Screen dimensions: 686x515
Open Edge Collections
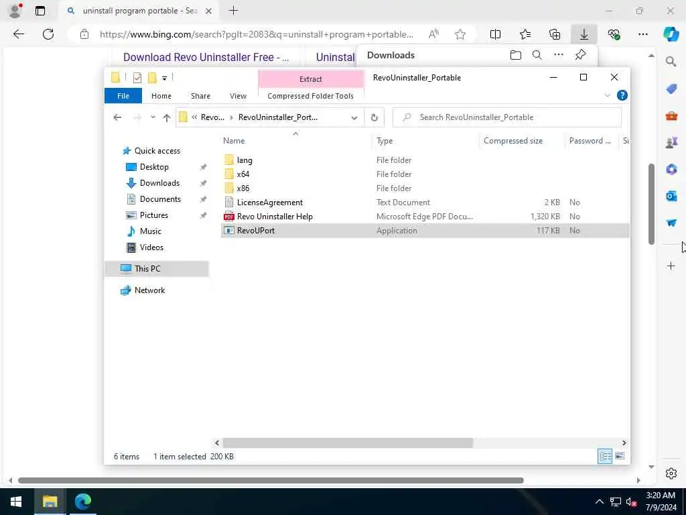click(x=555, y=34)
